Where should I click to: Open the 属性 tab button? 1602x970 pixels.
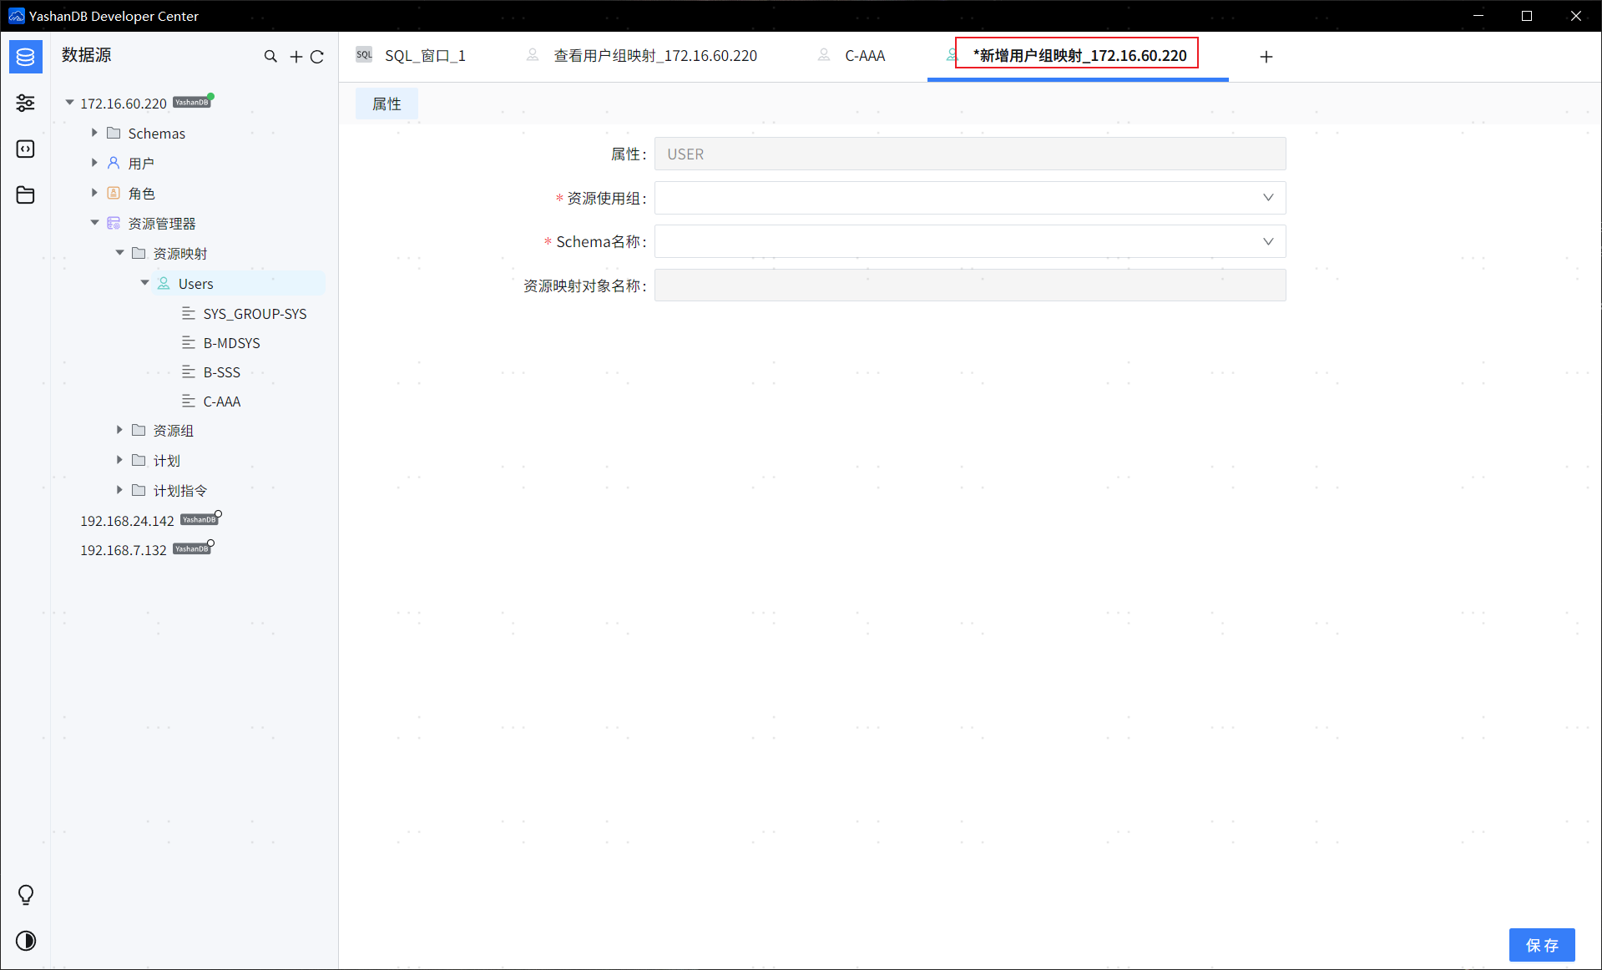(386, 104)
